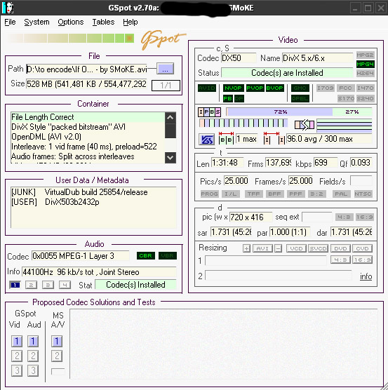Click the BVOP indicator
Image resolution: width=388 pixels, height=390 pixels.
pyautogui.click(x=275, y=88)
